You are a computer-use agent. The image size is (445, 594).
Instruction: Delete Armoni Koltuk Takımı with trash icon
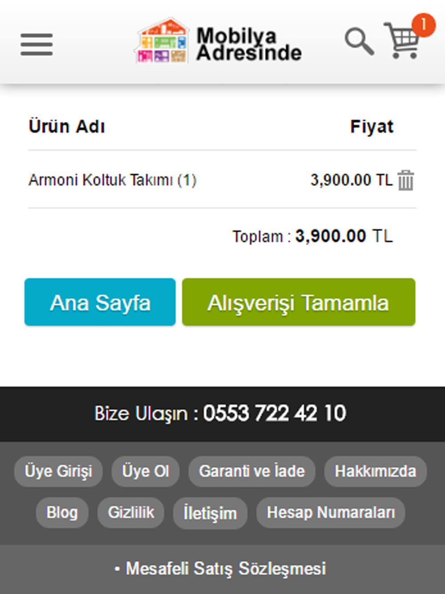click(405, 180)
